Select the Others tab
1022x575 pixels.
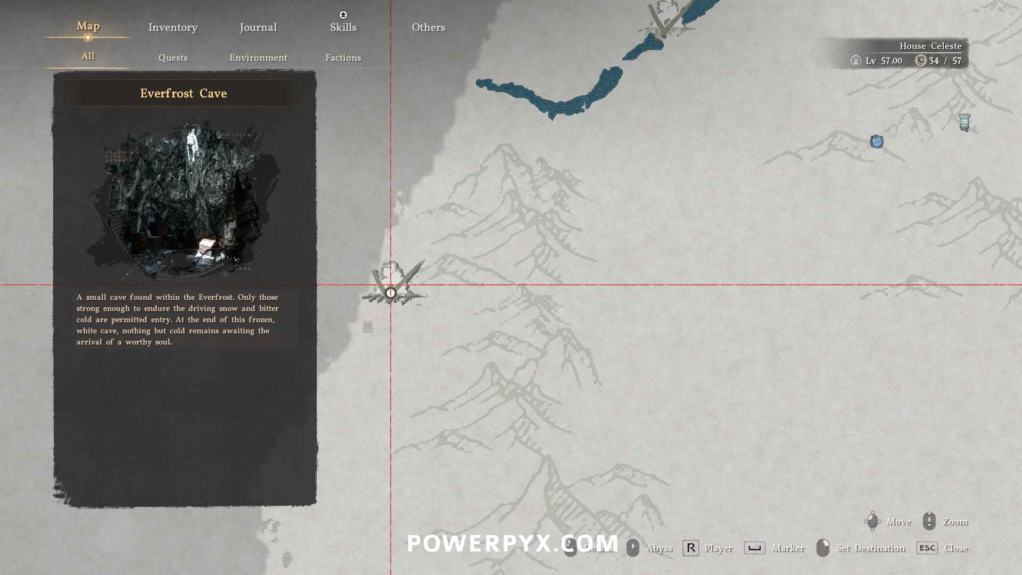click(428, 27)
